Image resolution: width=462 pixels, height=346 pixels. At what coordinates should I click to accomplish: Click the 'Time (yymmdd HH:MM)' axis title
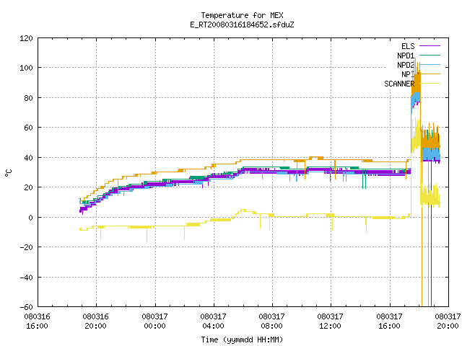coord(242,340)
